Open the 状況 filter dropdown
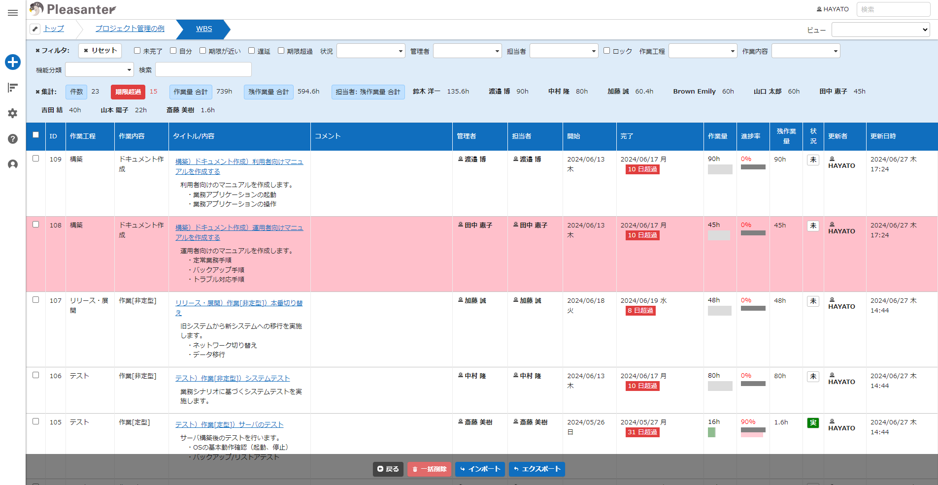The width and height of the screenshot is (938, 485). pyautogui.click(x=371, y=51)
